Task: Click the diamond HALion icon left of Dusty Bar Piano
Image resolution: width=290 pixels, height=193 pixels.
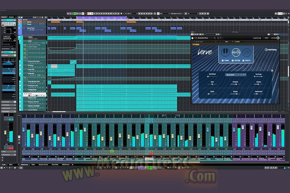Action: point(193,38)
